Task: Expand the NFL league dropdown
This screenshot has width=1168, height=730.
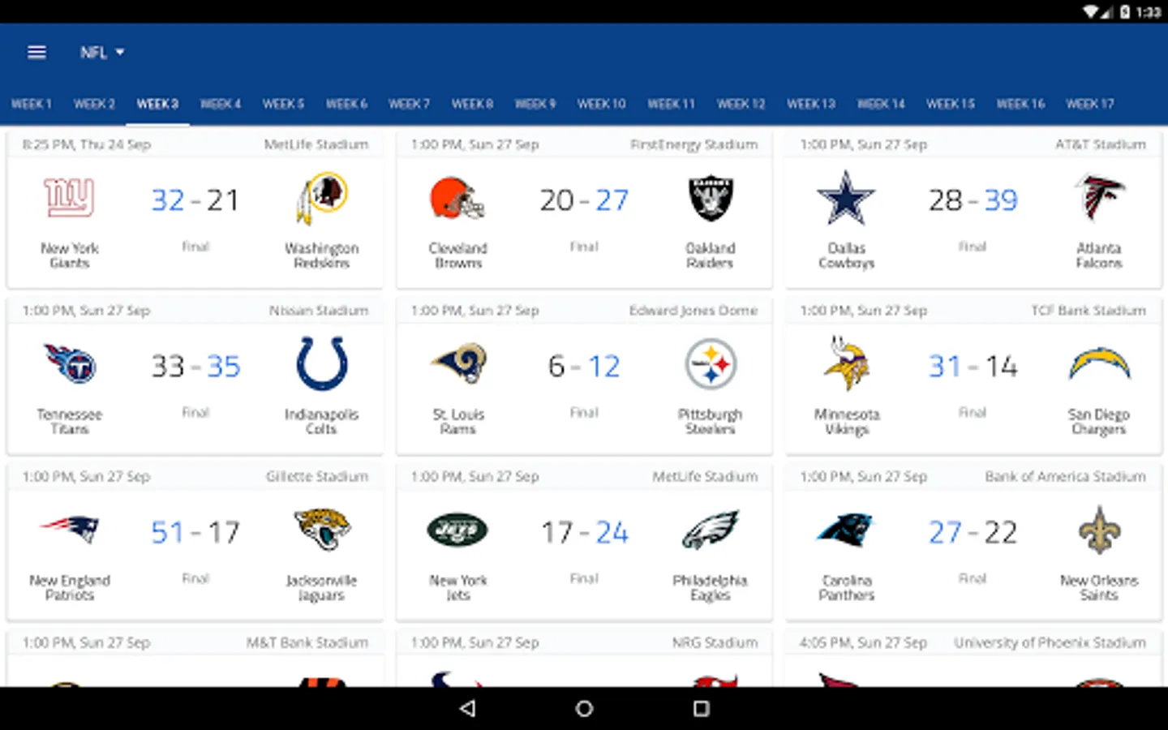Action: pyautogui.click(x=102, y=53)
